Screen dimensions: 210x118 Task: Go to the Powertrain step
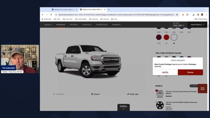(102, 25)
